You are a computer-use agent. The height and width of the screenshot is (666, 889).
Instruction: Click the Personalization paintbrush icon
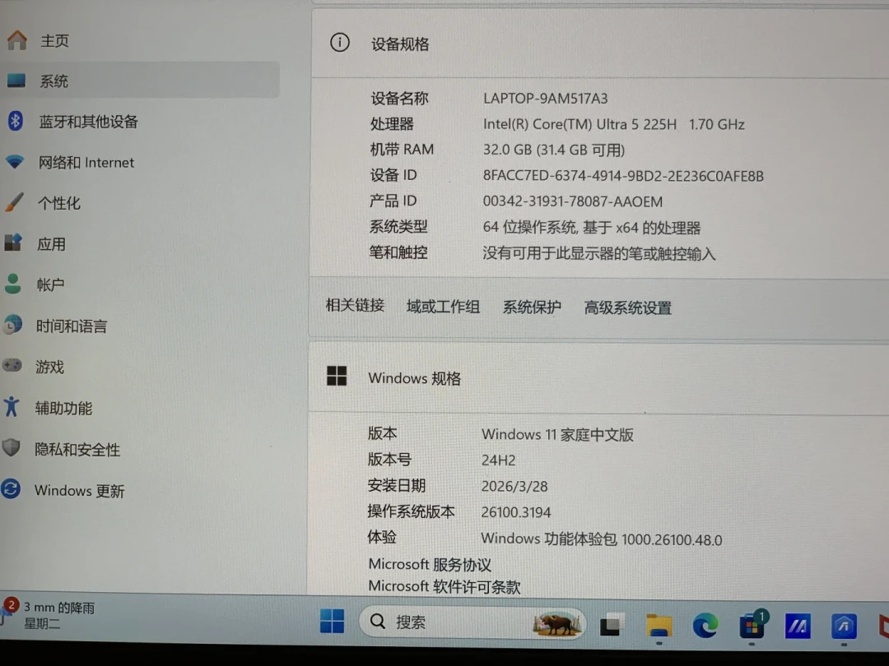pyautogui.click(x=14, y=202)
